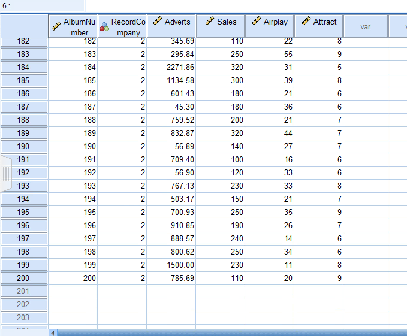The width and height of the screenshot is (407, 336).
Task: Select the AlbumNumber column header
Action: 73,26
